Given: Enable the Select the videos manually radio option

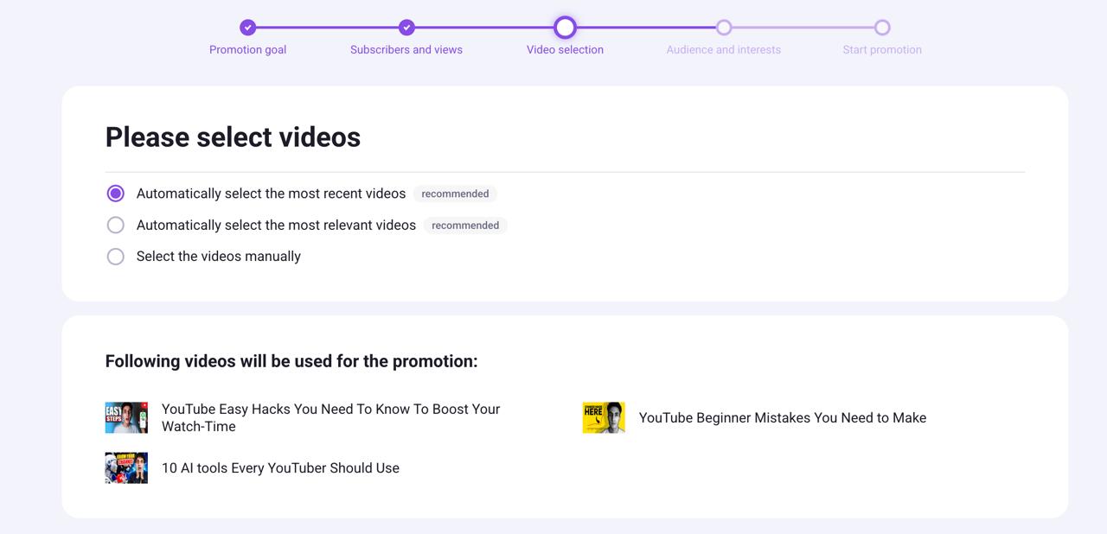Looking at the screenshot, I should (115, 257).
